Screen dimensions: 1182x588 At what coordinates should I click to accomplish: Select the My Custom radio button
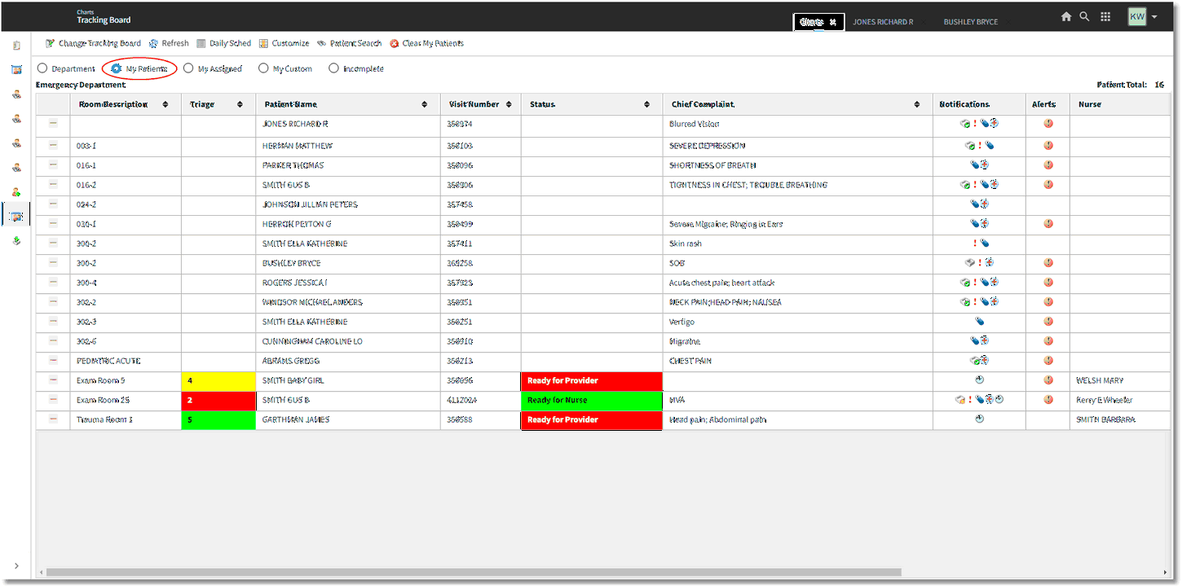pos(263,69)
